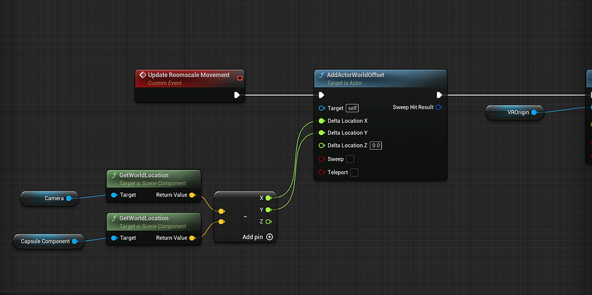Select the VROrigin variable node
The image size is (592, 295).
tap(514, 113)
